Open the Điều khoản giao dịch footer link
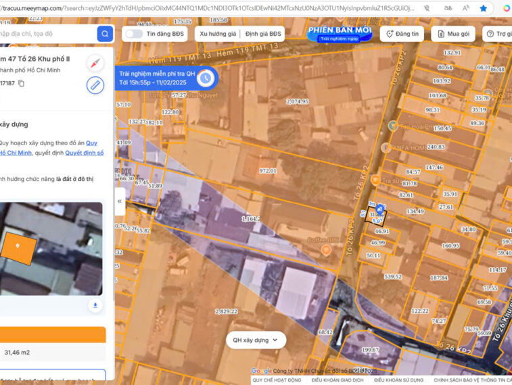The image size is (512, 385). [337, 380]
